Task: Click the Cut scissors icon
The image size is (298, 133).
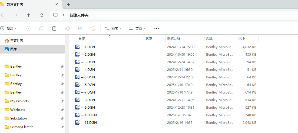Action: pos(28,28)
